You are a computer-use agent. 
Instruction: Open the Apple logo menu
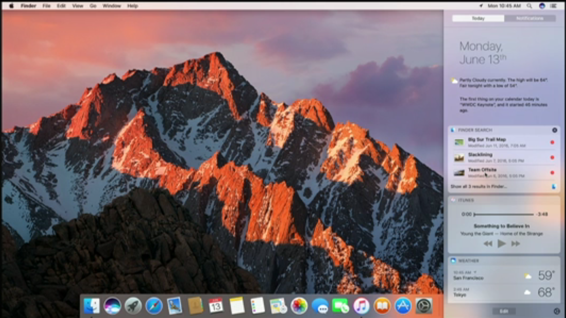[x=11, y=6]
